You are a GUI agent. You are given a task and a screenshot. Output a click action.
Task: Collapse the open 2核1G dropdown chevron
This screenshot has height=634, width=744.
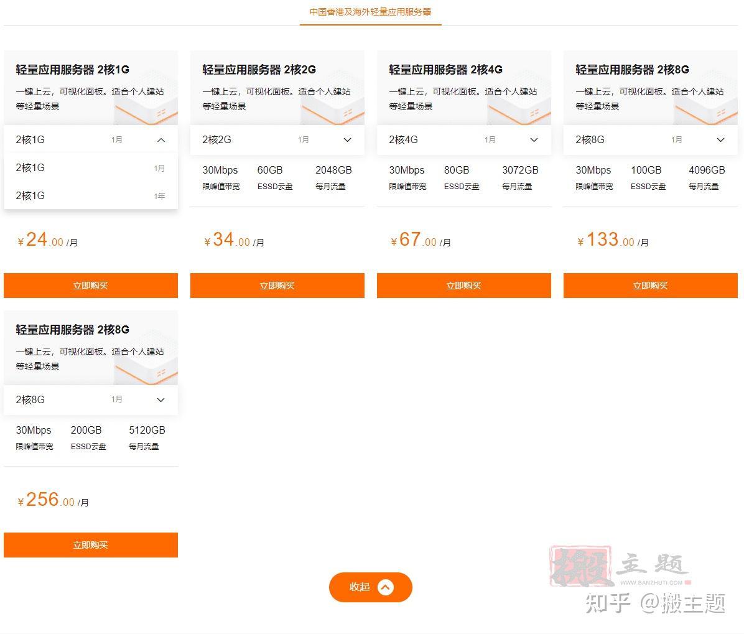click(x=161, y=140)
